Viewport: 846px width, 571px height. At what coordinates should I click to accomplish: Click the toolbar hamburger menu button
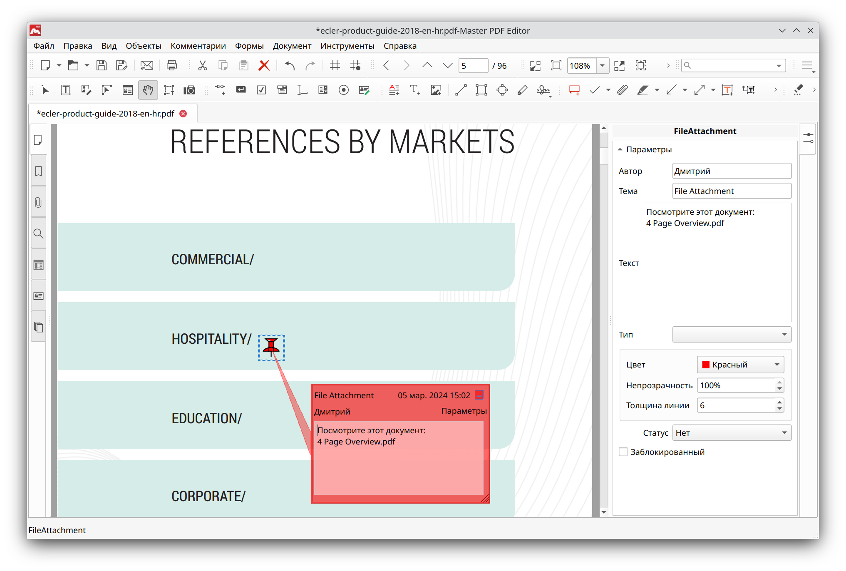click(807, 66)
